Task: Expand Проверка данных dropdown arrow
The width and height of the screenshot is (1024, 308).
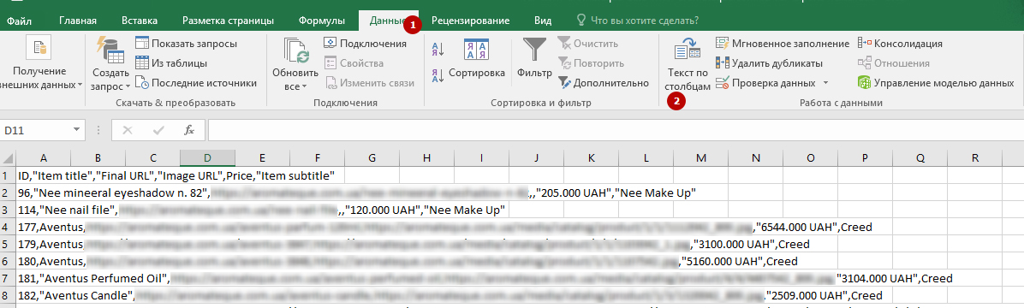Action: (x=825, y=83)
